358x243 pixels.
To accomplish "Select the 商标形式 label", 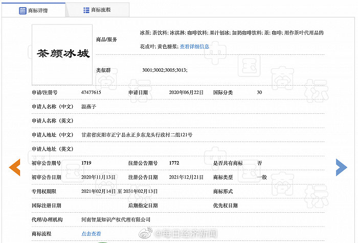I will (223, 191).
